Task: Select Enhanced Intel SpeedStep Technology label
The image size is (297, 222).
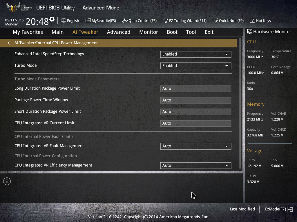Action: 49,54
